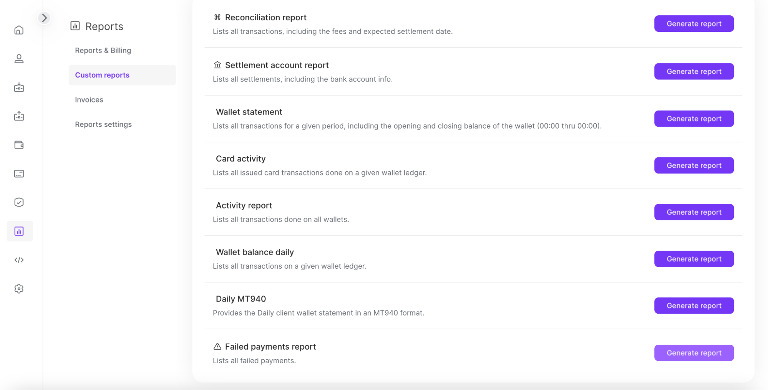Select the Customers person icon
Screen dimensions: 768x390
pos(19,58)
